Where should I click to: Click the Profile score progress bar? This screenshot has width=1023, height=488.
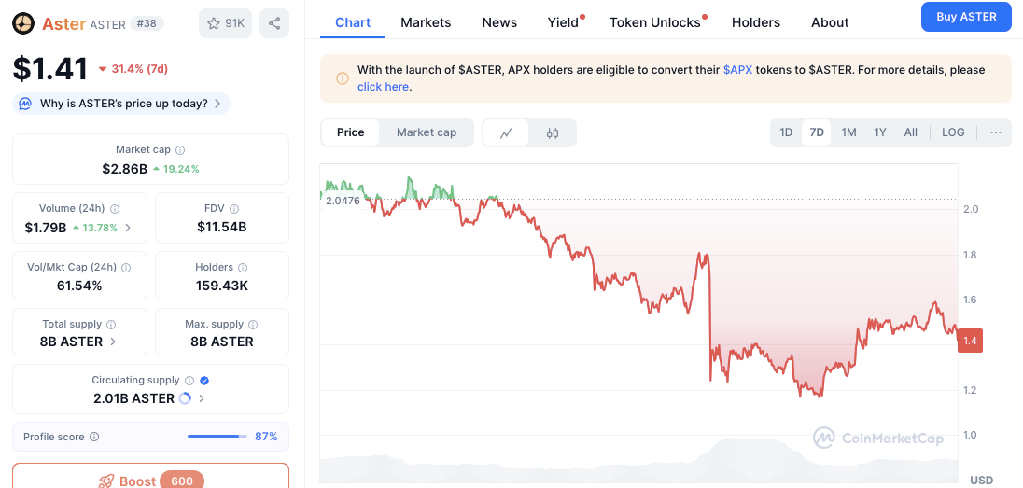217,437
